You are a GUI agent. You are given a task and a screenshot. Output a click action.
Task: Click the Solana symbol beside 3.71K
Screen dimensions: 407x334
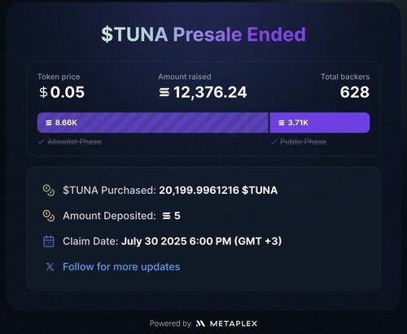282,123
